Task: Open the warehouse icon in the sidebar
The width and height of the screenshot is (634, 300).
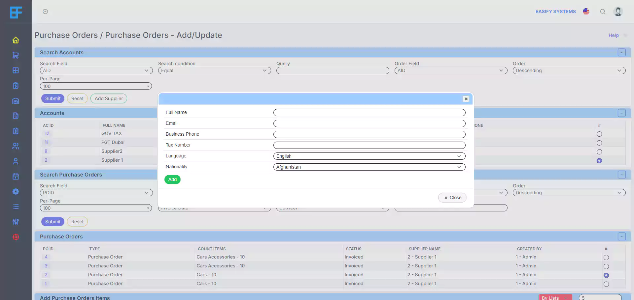Action: click(16, 101)
